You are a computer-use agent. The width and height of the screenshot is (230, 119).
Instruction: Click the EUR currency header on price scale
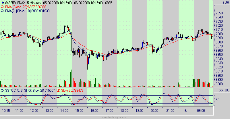pyautogui.click(x=226, y=3)
